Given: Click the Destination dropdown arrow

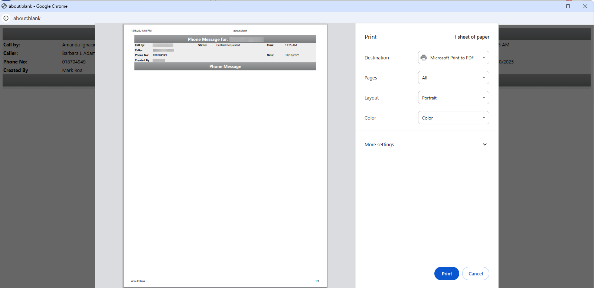Looking at the screenshot, I should click(484, 58).
